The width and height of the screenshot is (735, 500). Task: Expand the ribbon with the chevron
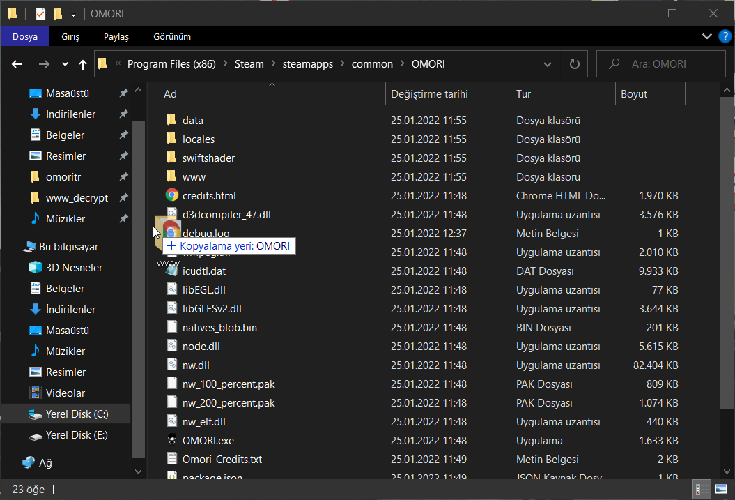(707, 36)
